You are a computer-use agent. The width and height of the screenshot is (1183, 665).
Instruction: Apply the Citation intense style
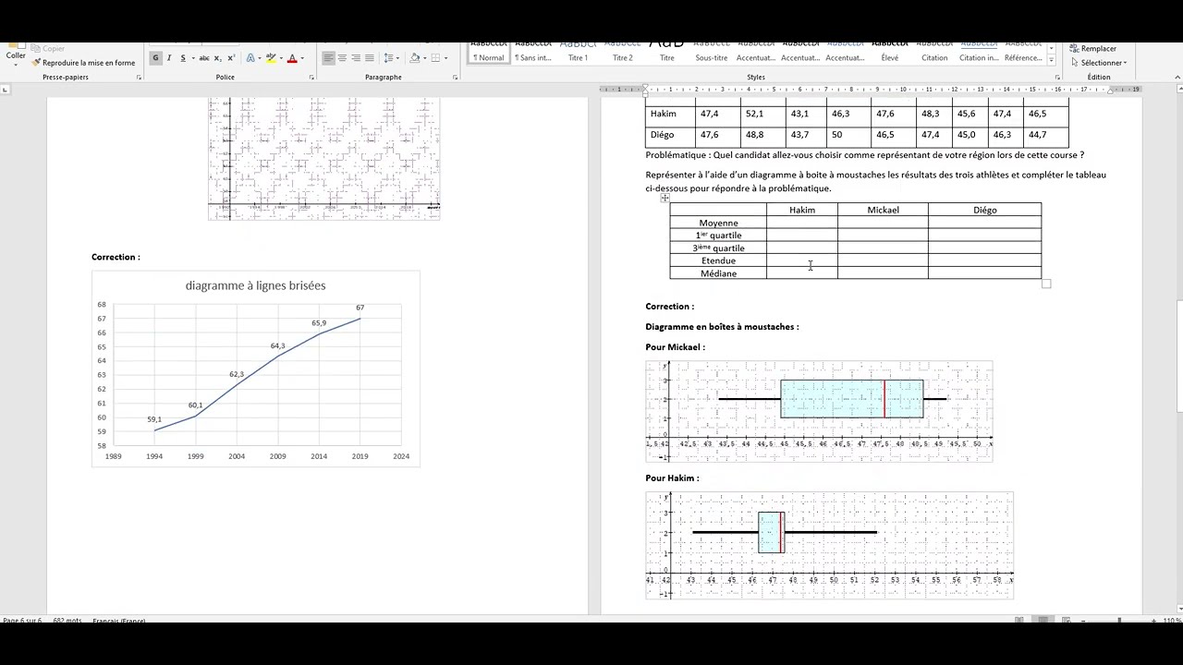(x=979, y=54)
